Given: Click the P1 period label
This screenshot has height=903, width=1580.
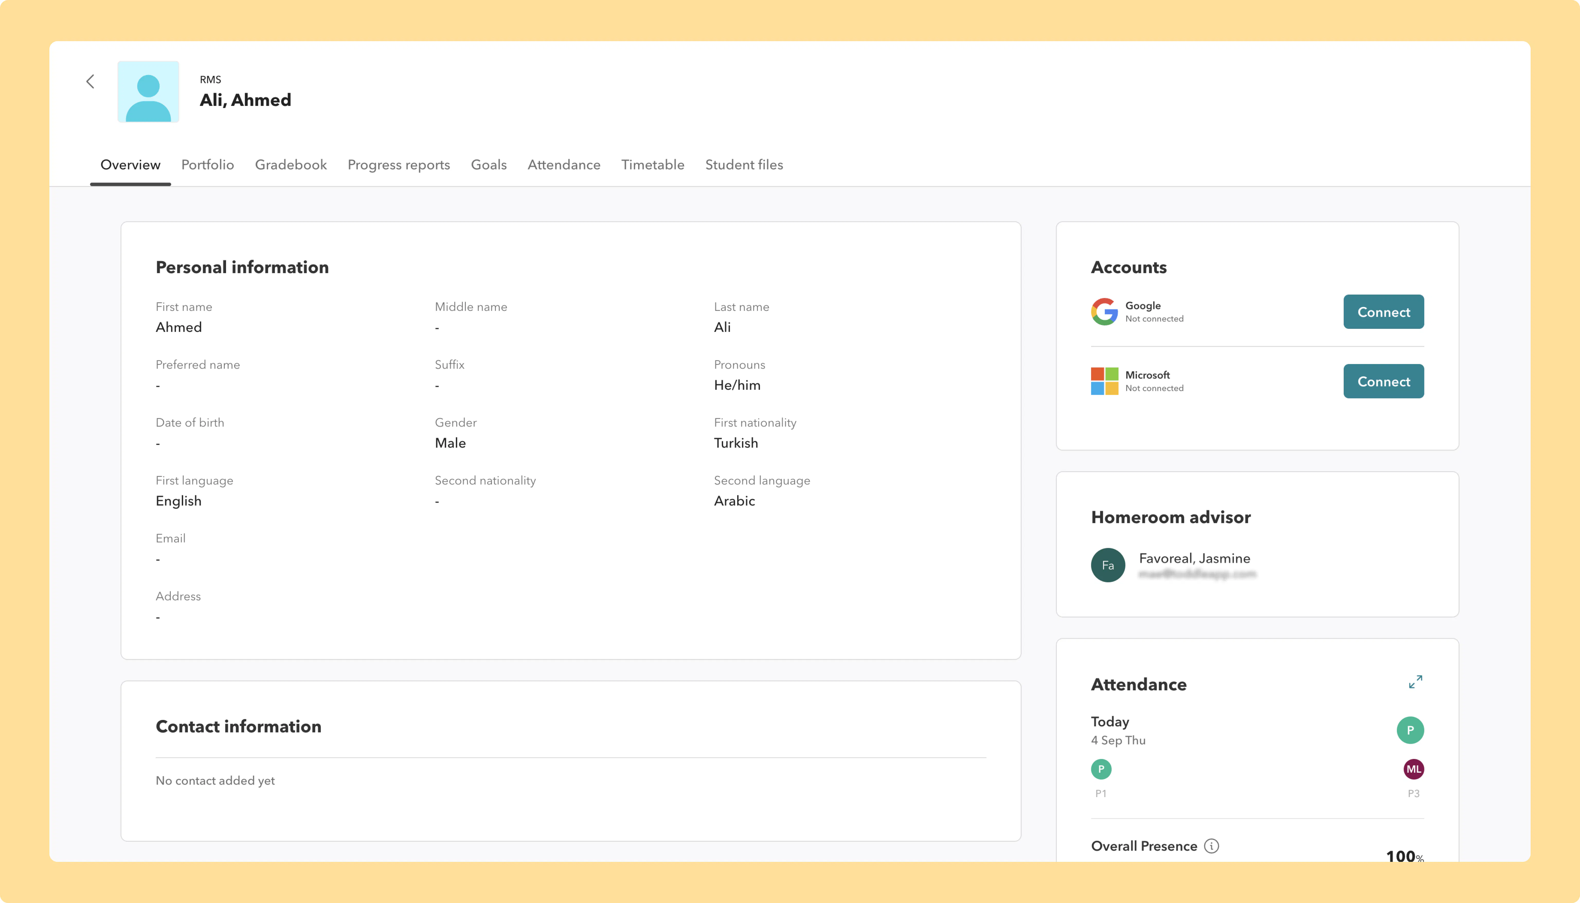Looking at the screenshot, I should (1101, 793).
